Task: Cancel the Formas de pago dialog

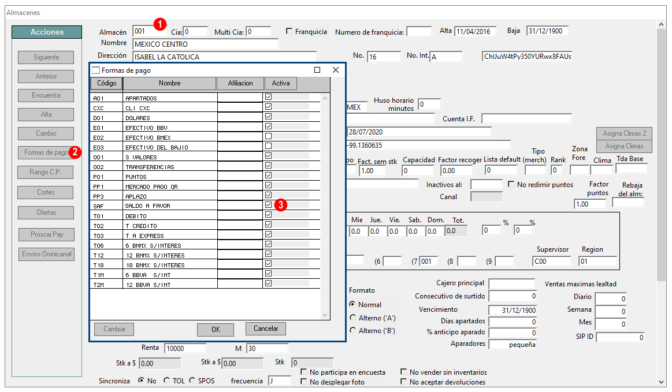Action: tap(266, 328)
